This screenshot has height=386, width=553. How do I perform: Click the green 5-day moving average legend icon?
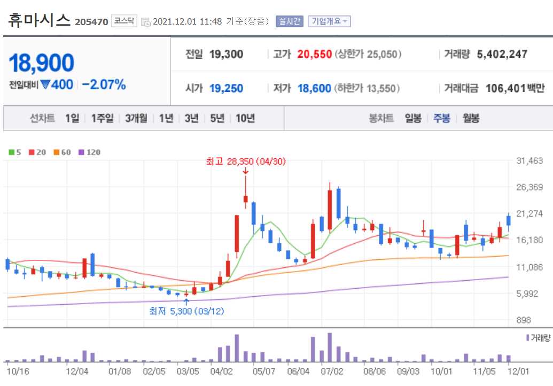tap(11, 152)
